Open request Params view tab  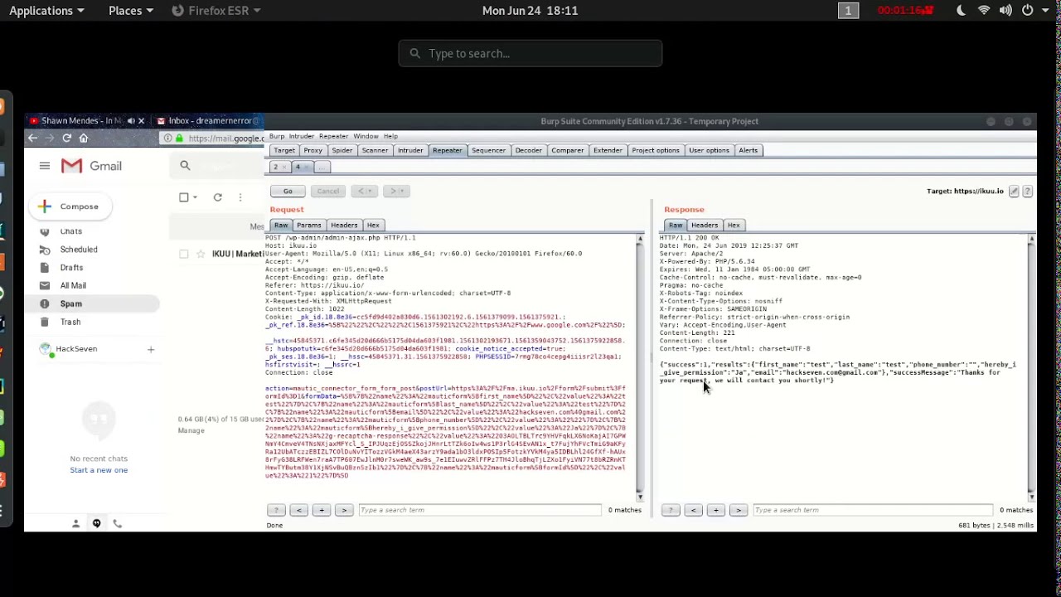coord(308,226)
